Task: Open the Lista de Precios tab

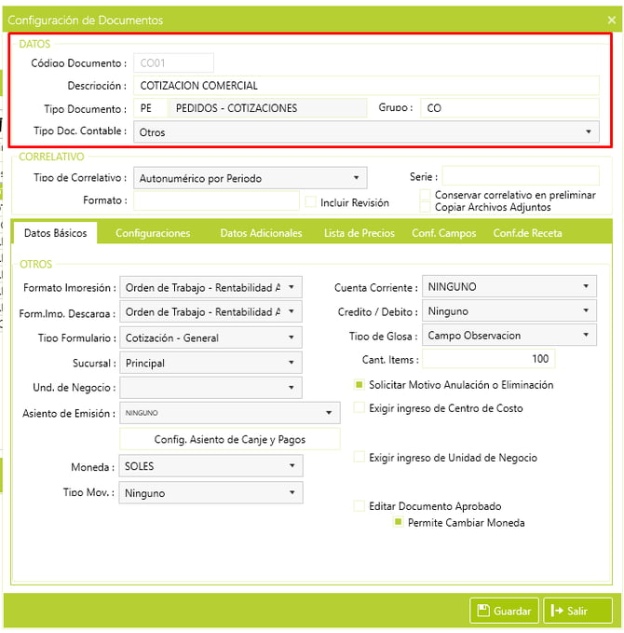Action: point(359,233)
